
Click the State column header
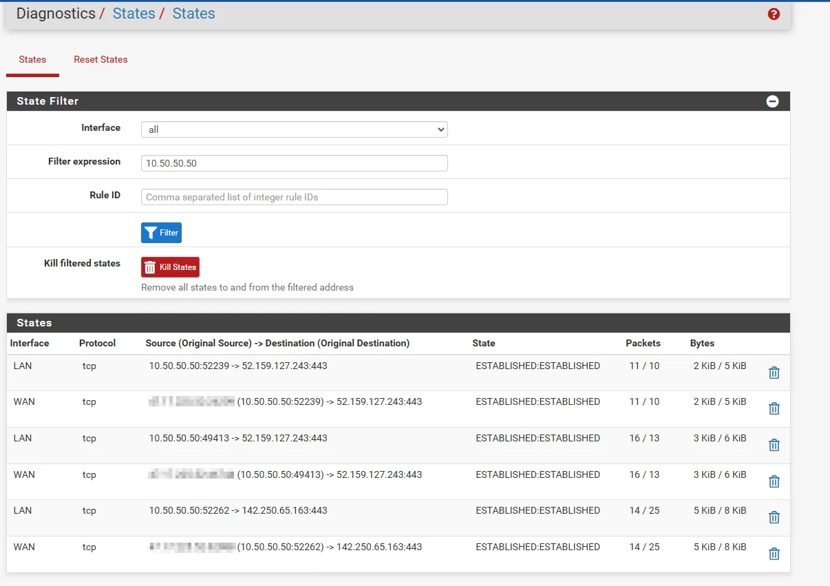(483, 343)
